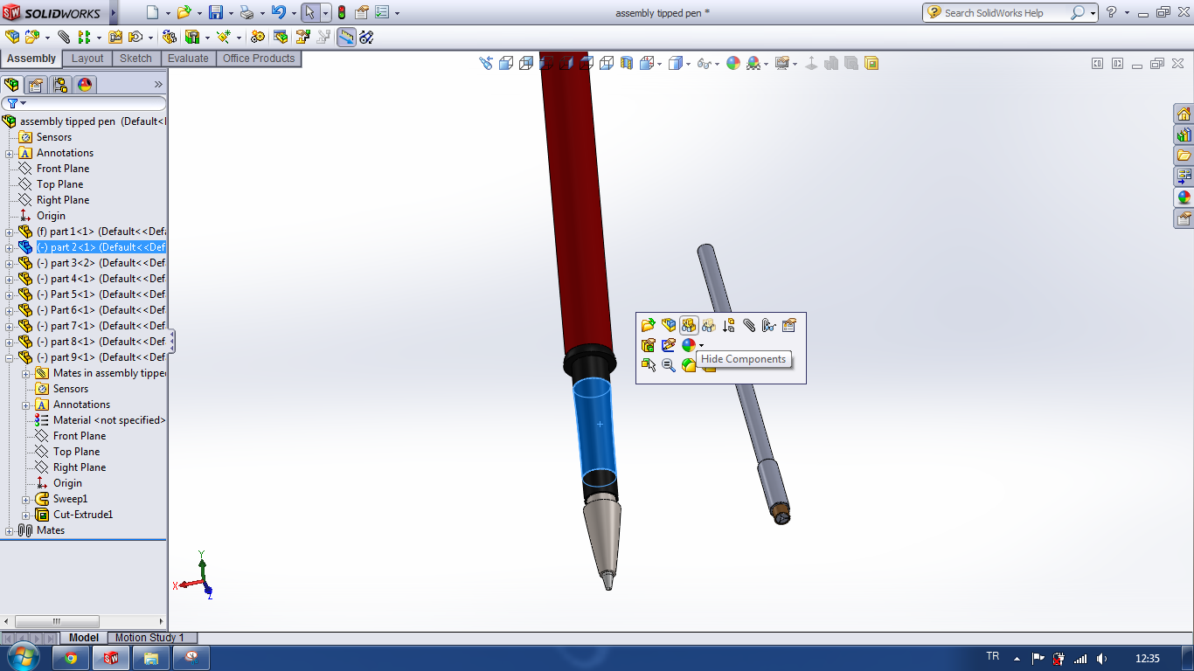Open the Motion Study 1 tab
This screenshot has height=671, width=1194.
pyautogui.click(x=149, y=638)
